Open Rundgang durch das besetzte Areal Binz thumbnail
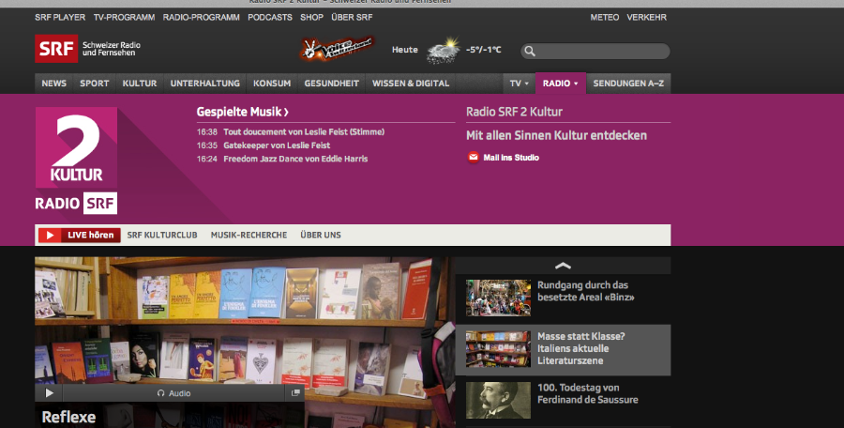The height and width of the screenshot is (428, 844). pyautogui.click(x=498, y=298)
